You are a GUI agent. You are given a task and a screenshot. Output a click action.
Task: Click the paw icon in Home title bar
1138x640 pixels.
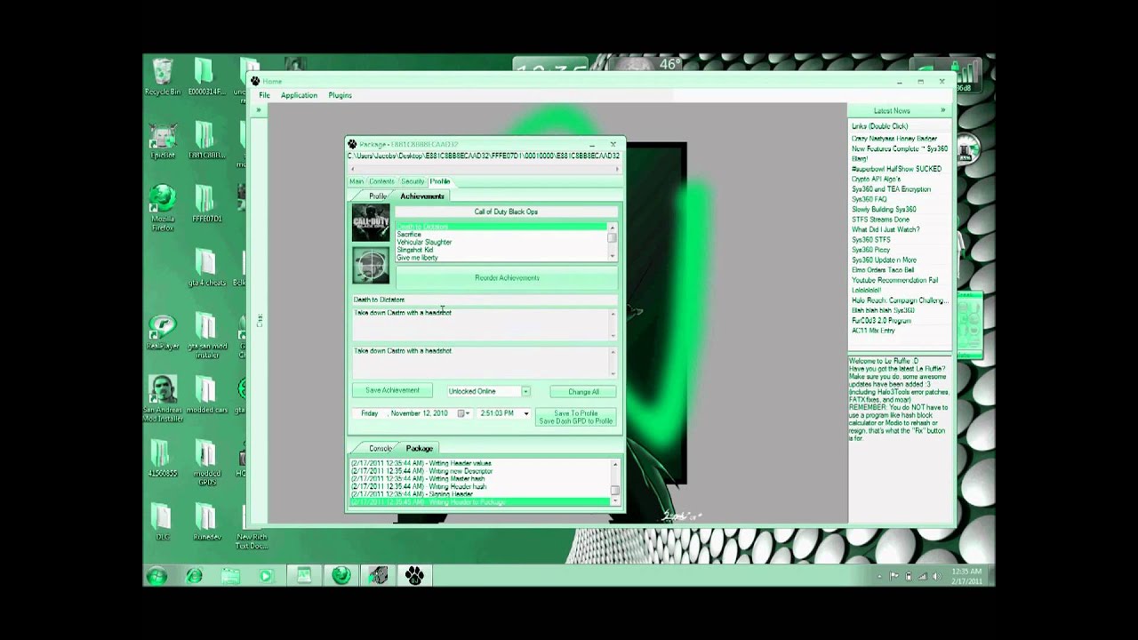[255, 81]
